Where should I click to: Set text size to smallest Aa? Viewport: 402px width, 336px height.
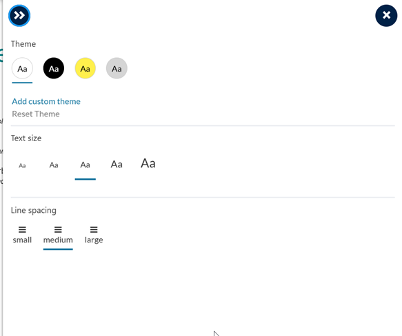pyautogui.click(x=22, y=166)
